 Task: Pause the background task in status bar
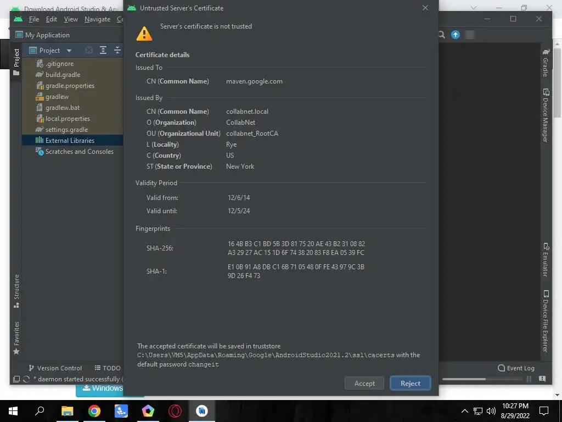point(529,379)
